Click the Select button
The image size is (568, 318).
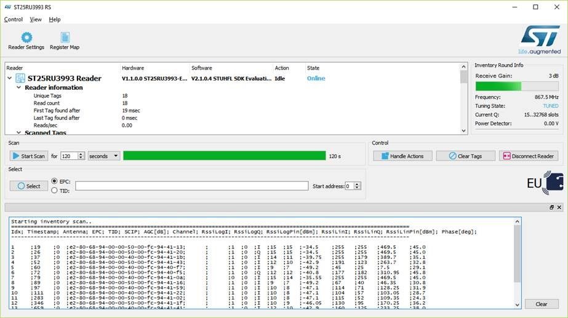pyautogui.click(x=29, y=186)
